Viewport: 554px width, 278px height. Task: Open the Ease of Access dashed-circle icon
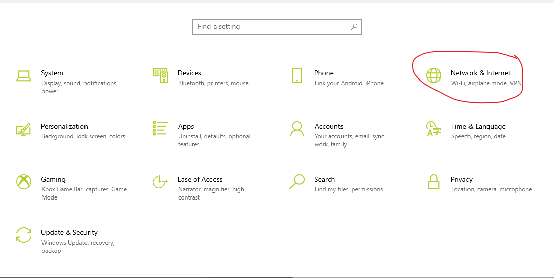(x=160, y=182)
